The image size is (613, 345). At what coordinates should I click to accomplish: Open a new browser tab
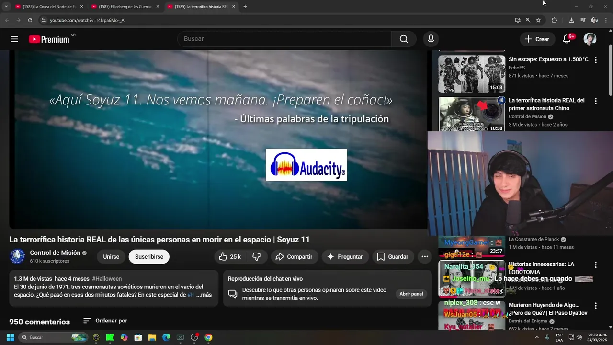(x=245, y=7)
